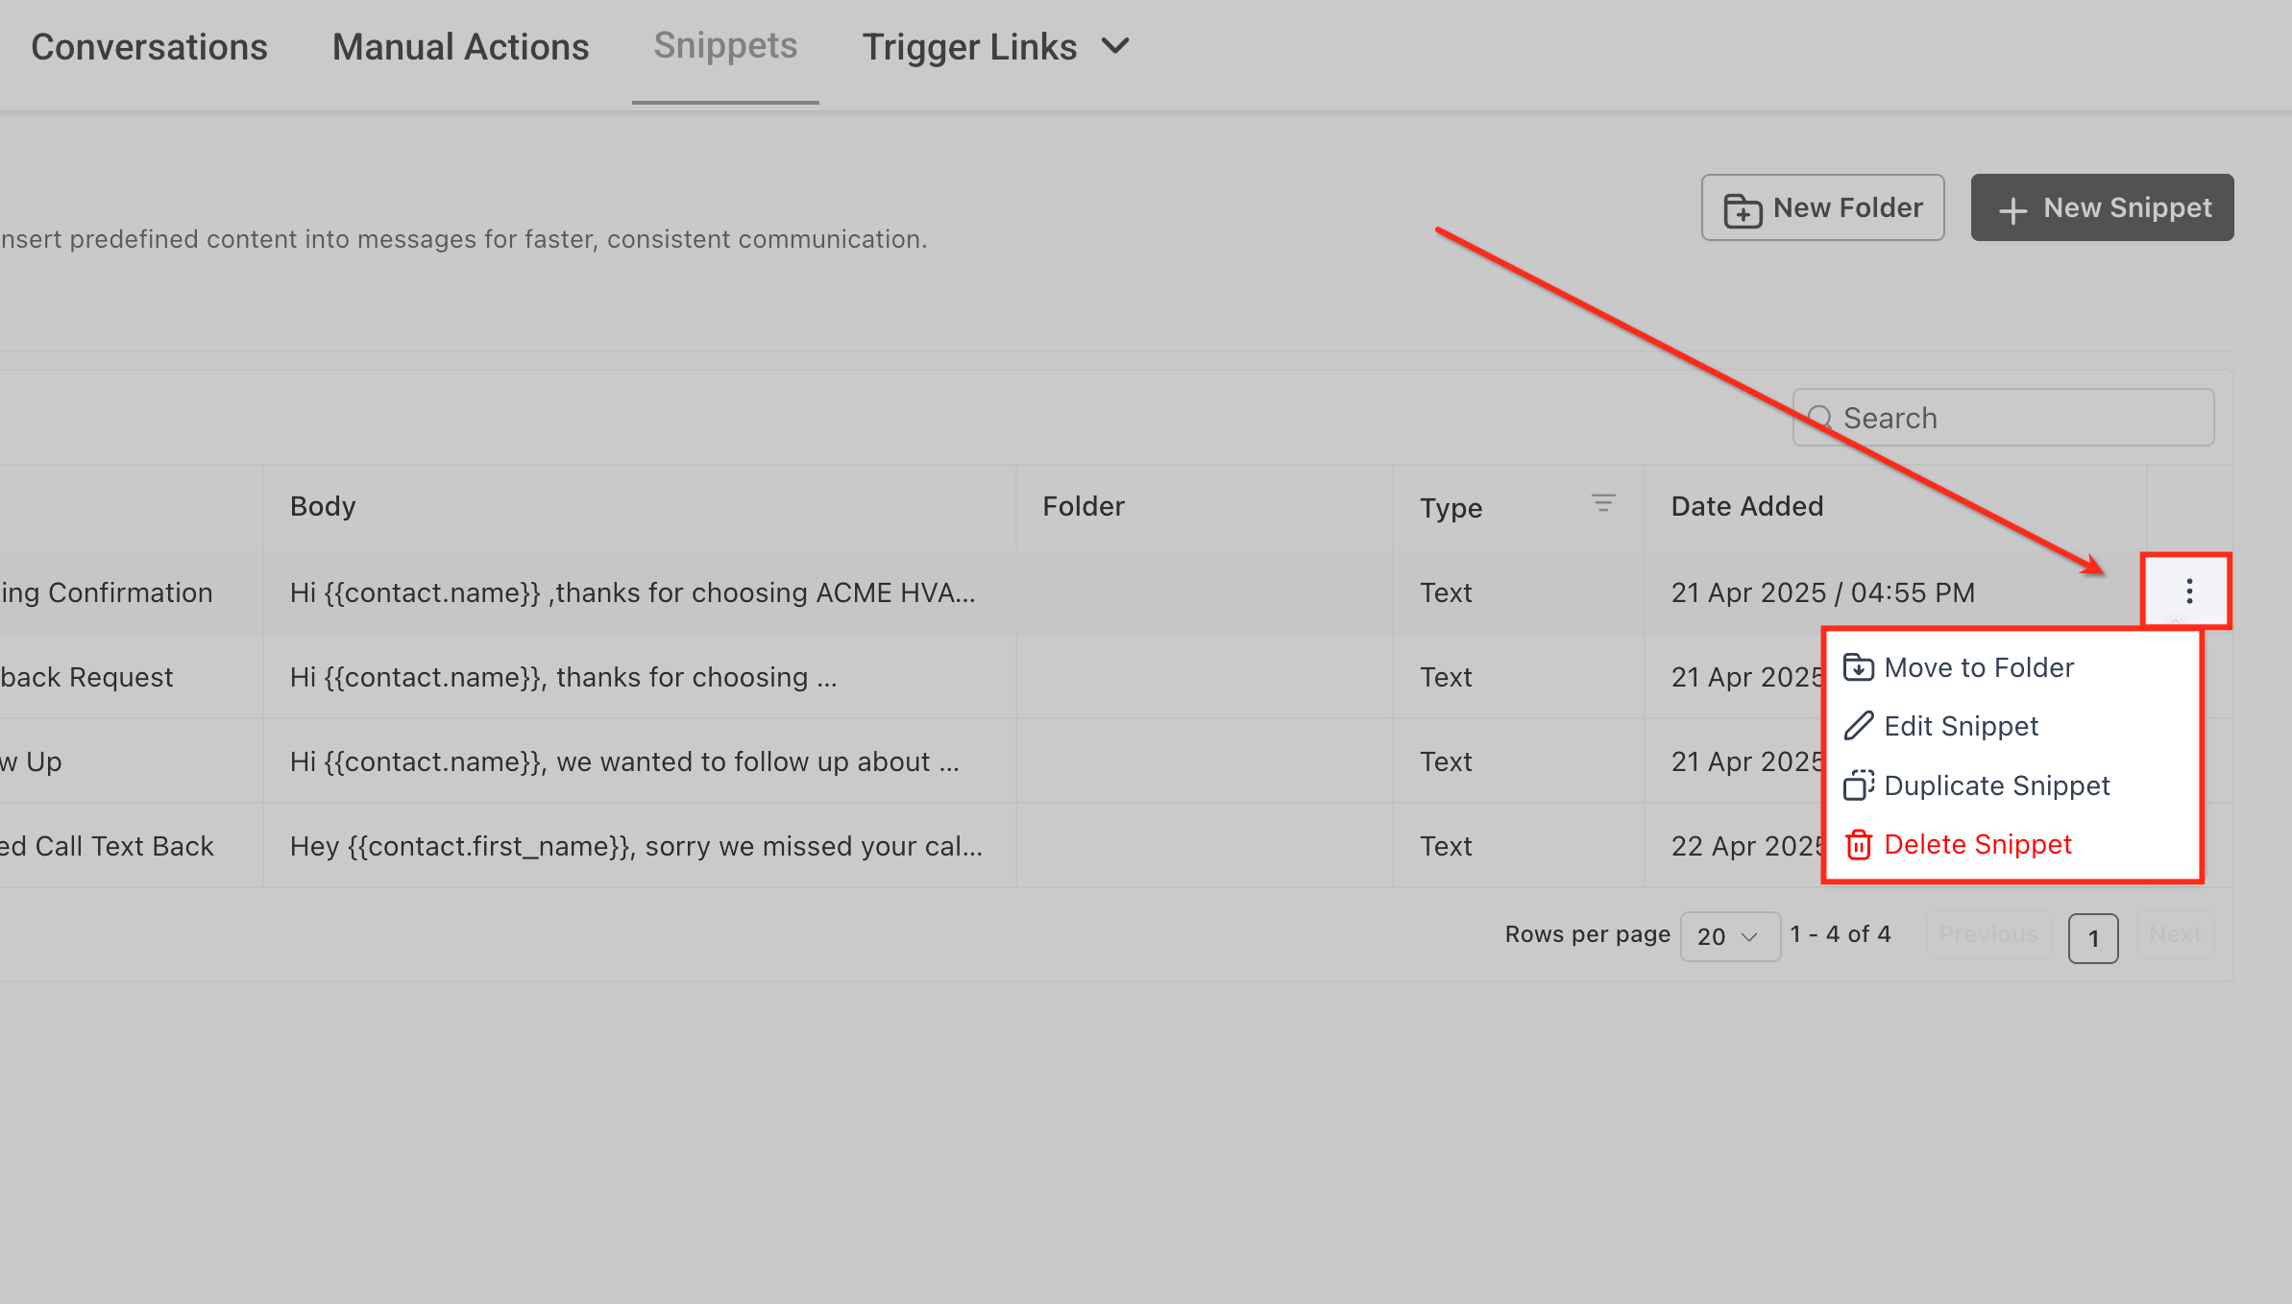Click the trash icon beside Delete Snippet

[1859, 845]
